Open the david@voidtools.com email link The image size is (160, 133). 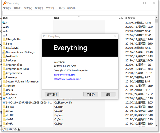pos(64,75)
